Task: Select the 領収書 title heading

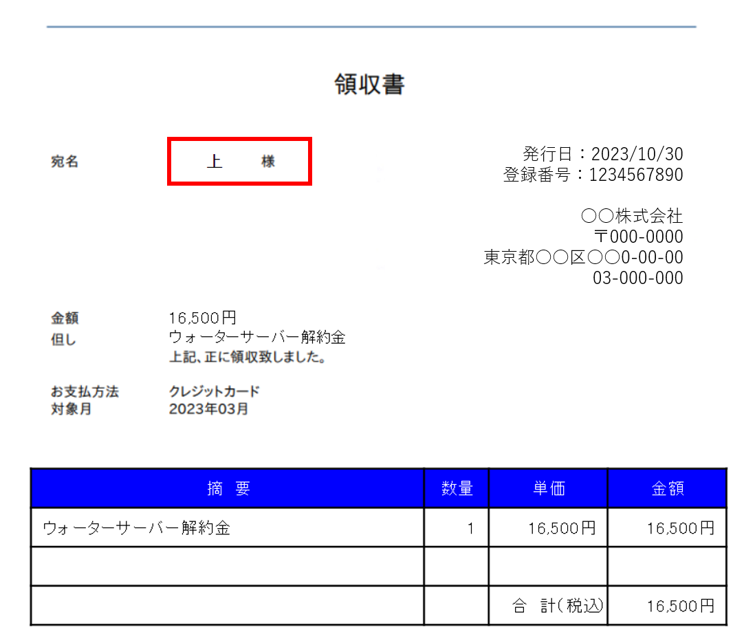Action: click(369, 85)
